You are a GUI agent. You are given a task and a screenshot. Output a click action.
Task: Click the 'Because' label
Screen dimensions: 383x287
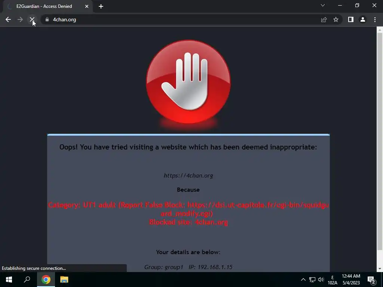pos(189,189)
